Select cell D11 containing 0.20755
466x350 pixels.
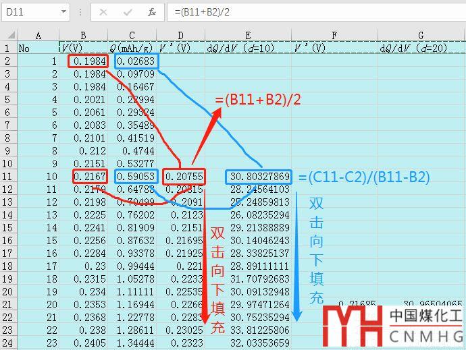[181, 177]
